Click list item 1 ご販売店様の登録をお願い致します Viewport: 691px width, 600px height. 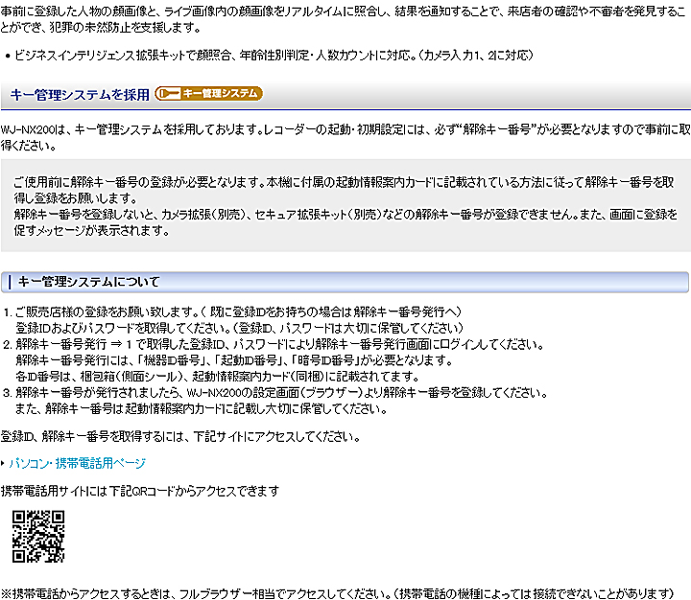(x=238, y=312)
